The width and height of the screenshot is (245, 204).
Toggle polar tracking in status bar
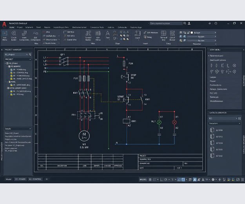click(166, 179)
